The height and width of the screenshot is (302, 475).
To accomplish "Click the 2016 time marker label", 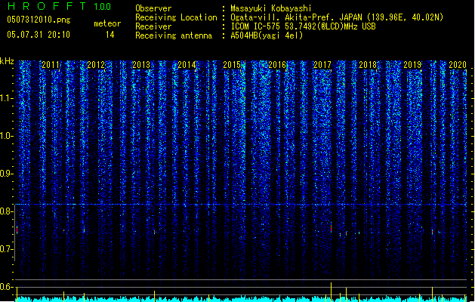I will coord(277,64).
